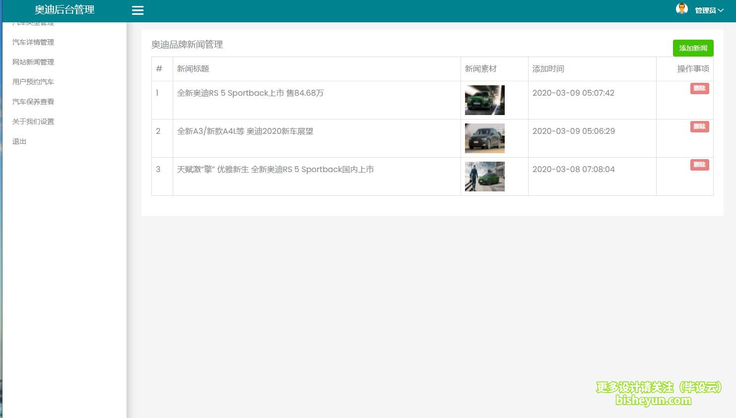Open 汽车保养查看 in the sidebar
Image resolution: width=736 pixels, height=418 pixels.
(x=33, y=102)
